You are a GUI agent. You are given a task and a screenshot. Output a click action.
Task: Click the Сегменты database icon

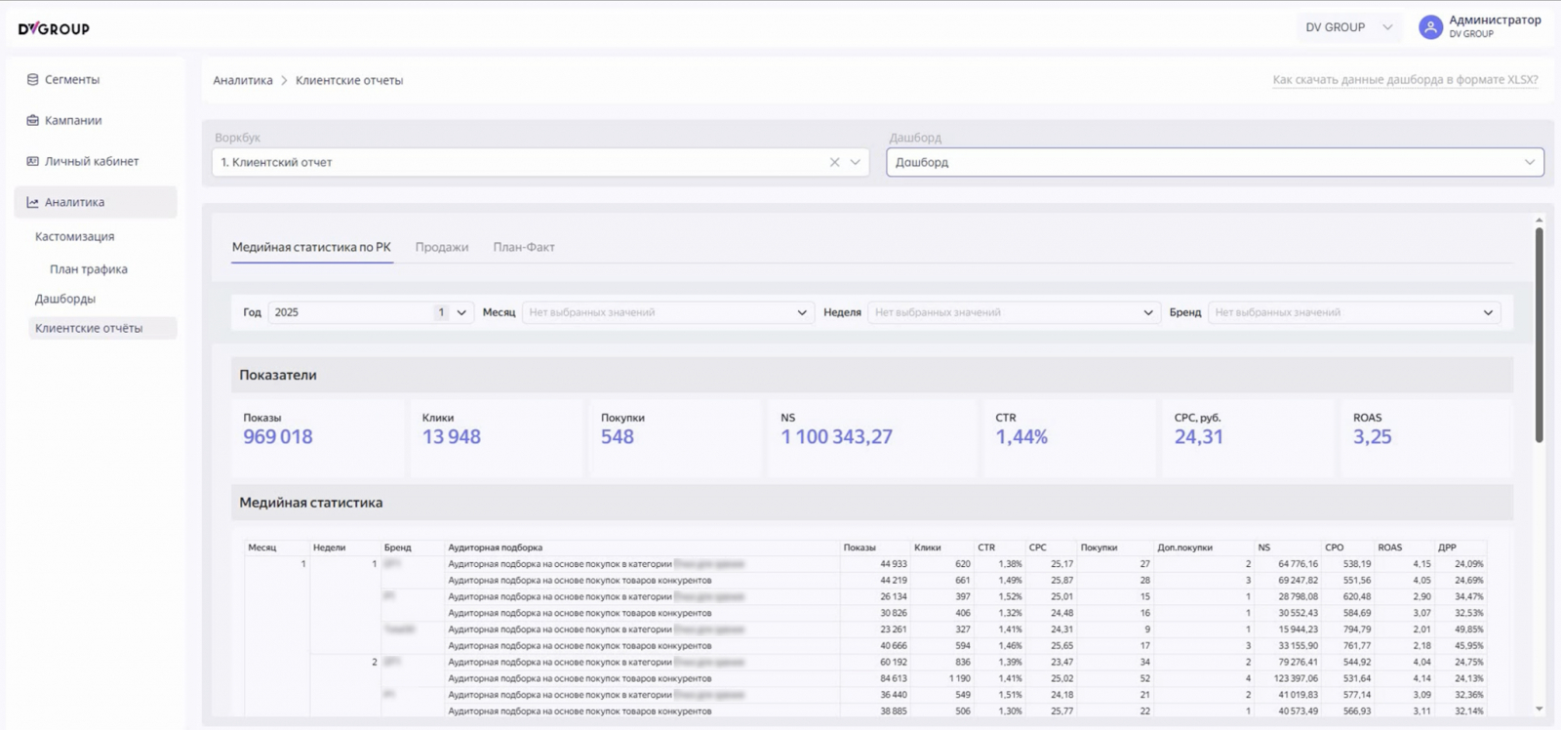pos(32,80)
